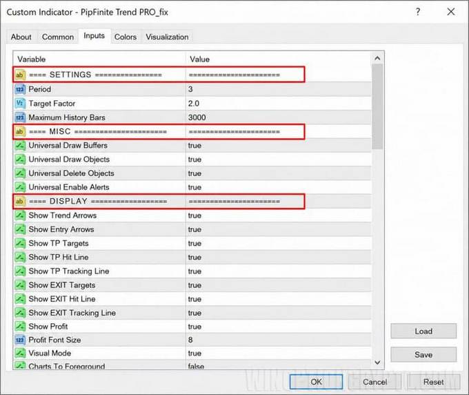Image resolution: width=469 pixels, height=395 pixels.
Task: Click the bool icon for Universal Enable Alerts
Action: click(x=20, y=187)
